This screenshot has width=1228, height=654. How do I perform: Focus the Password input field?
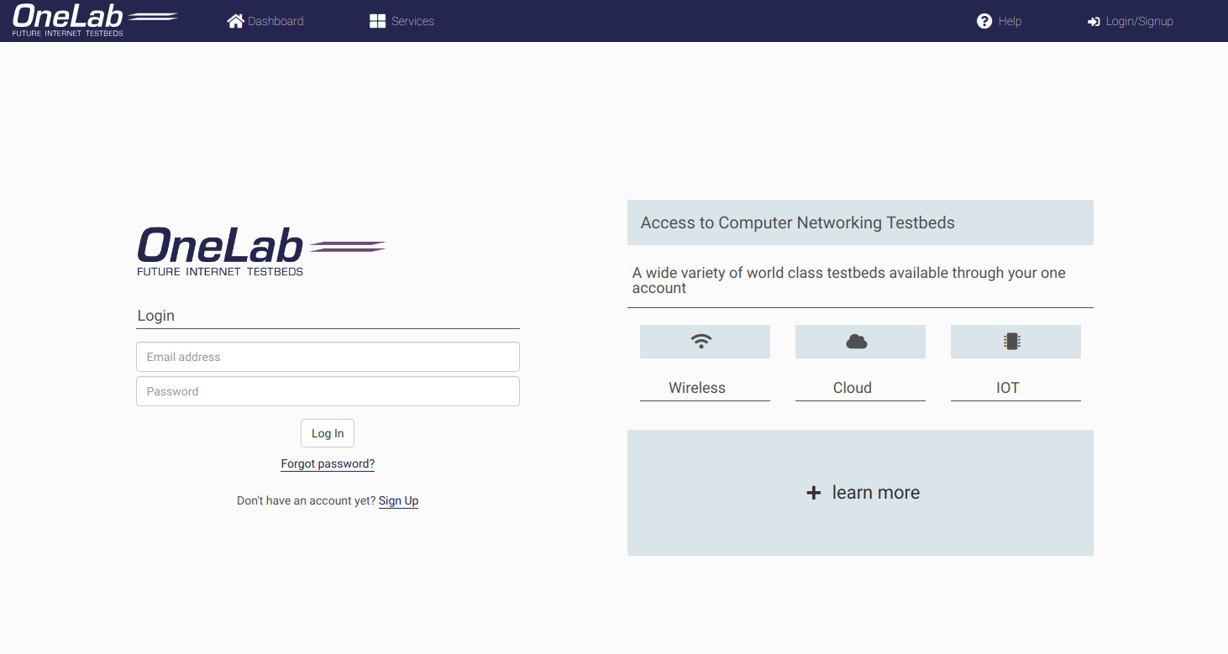pos(328,391)
